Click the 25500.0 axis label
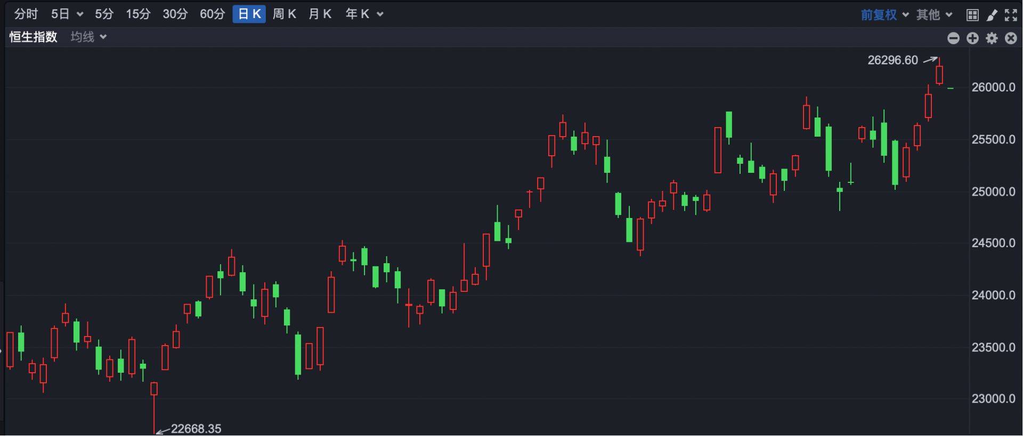 (x=993, y=139)
